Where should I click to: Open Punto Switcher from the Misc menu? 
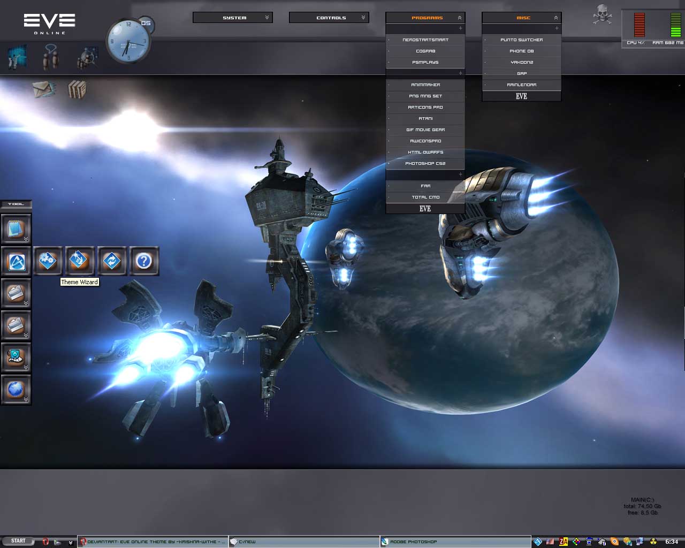(522, 40)
